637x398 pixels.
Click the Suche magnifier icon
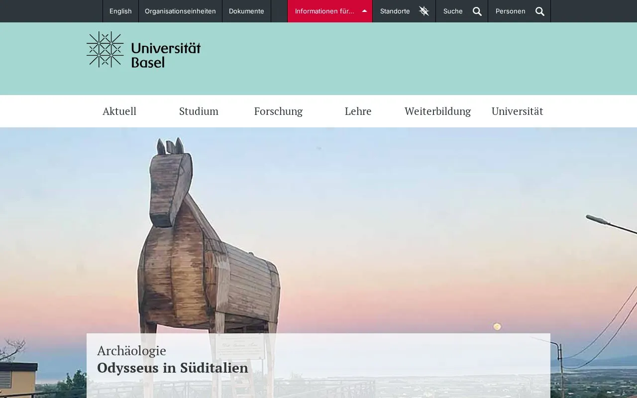(477, 11)
